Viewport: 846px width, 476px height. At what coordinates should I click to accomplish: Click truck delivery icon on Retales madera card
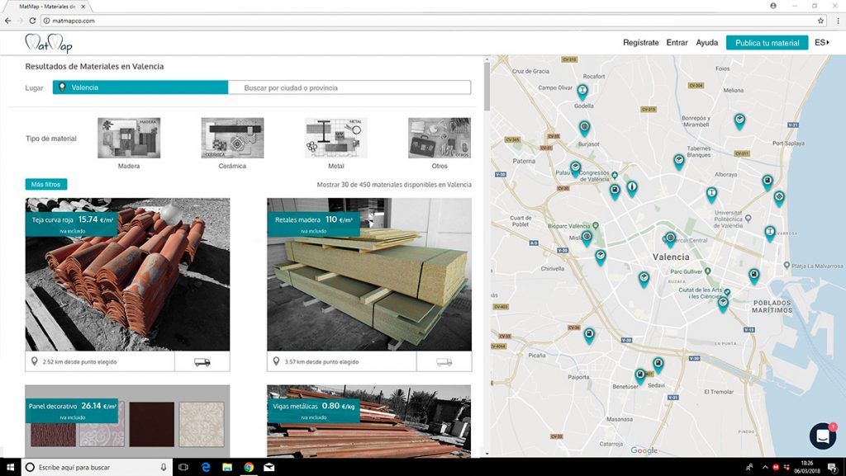pyautogui.click(x=444, y=362)
